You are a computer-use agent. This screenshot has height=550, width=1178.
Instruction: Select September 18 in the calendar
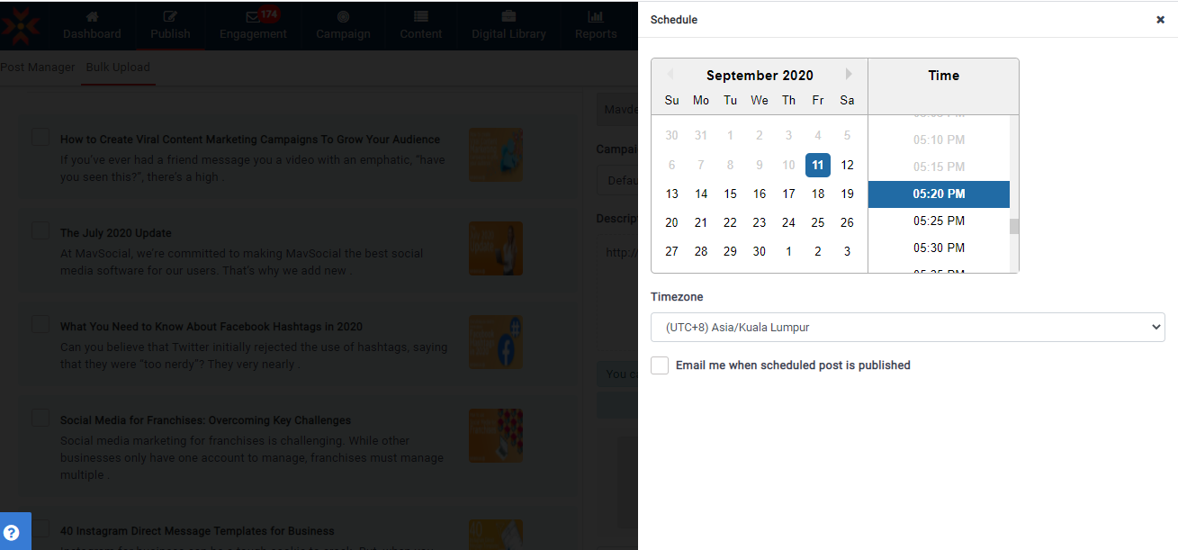tap(818, 194)
